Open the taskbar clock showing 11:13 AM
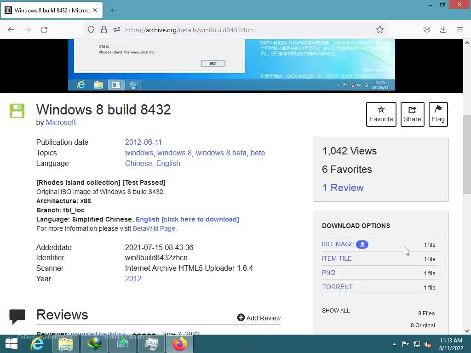This screenshot has width=471, height=353. 451,344
